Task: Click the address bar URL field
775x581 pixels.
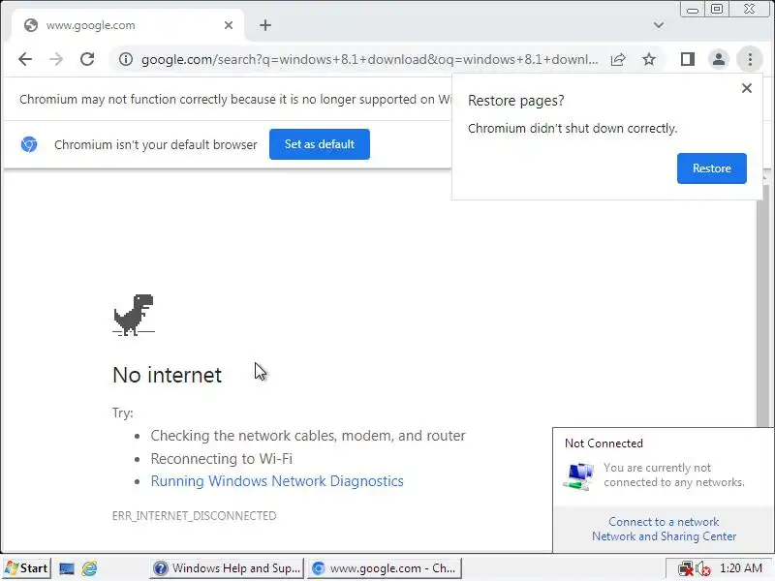Action: click(x=370, y=60)
